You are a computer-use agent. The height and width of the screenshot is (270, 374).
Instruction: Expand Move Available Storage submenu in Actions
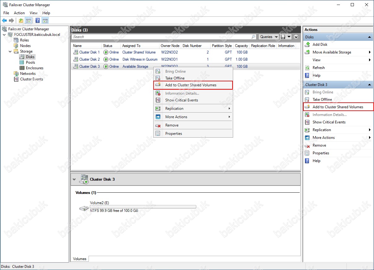coord(370,52)
